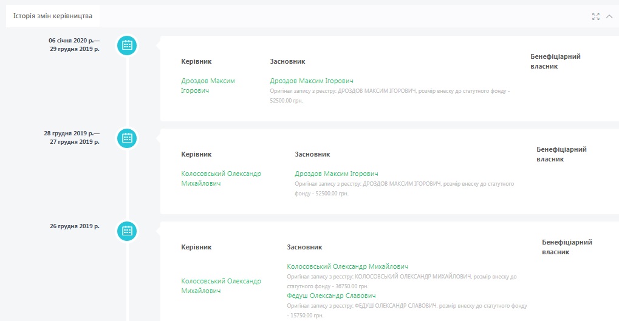Click the 26 грудня 2019 date label
Viewport: 619px width, 321px height.
[74, 226]
